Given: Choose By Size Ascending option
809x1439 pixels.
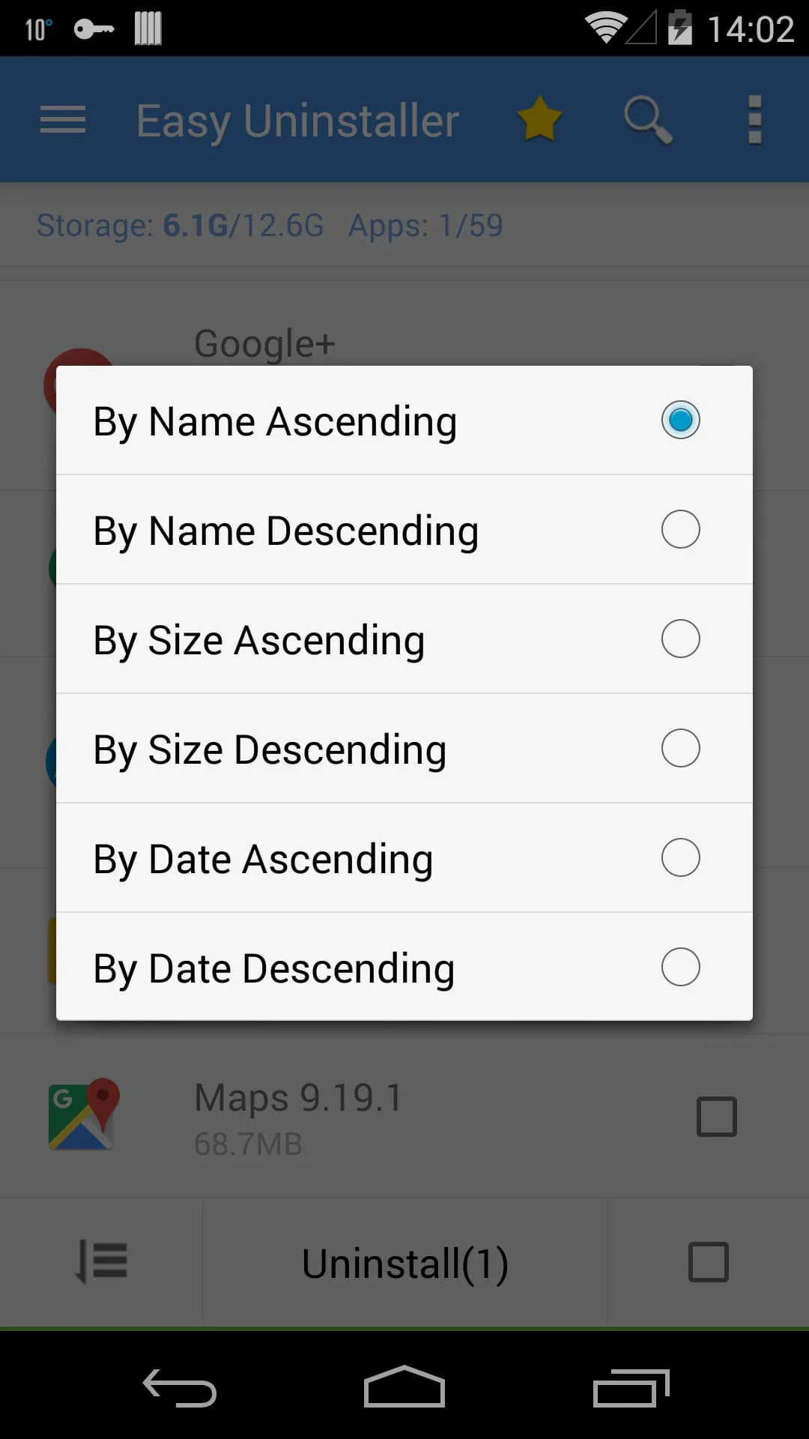Looking at the screenshot, I should (x=404, y=639).
